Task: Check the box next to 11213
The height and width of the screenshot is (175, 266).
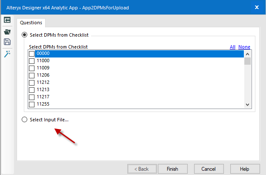Action: point(31,90)
